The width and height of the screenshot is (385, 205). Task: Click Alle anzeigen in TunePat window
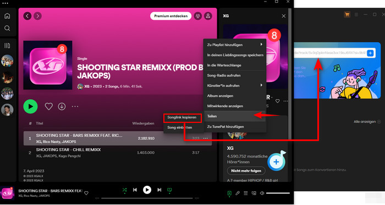[367, 122]
